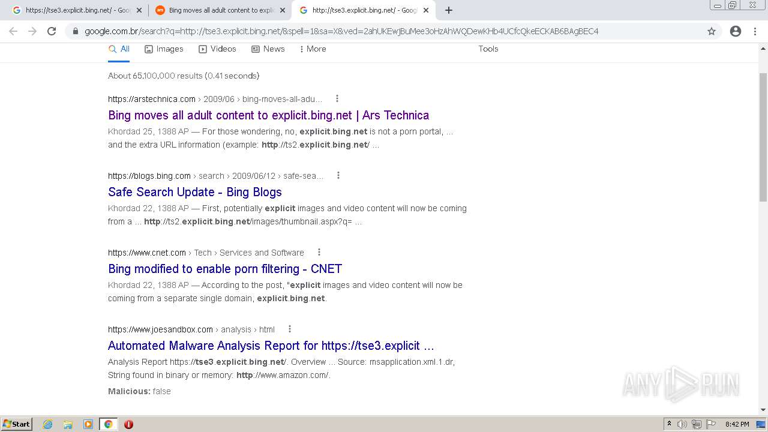Open the network tray icon
Viewport: 768px width, 432px height.
pos(697,424)
